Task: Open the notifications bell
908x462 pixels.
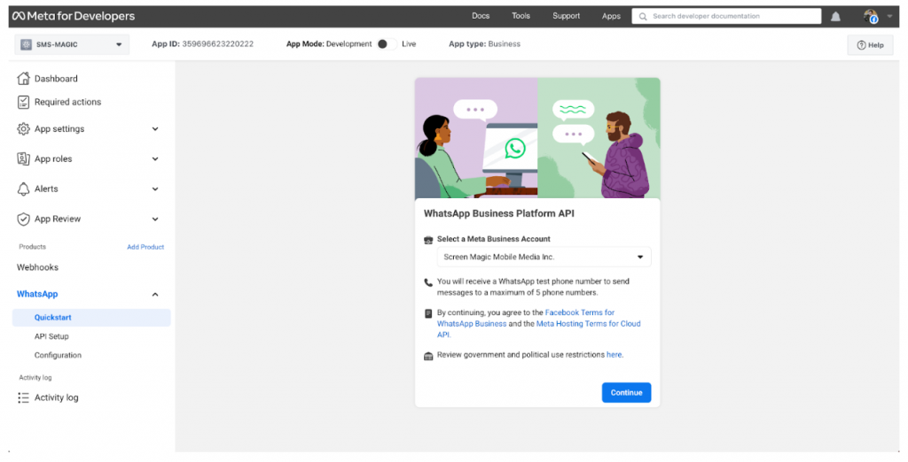Action: click(835, 17)
